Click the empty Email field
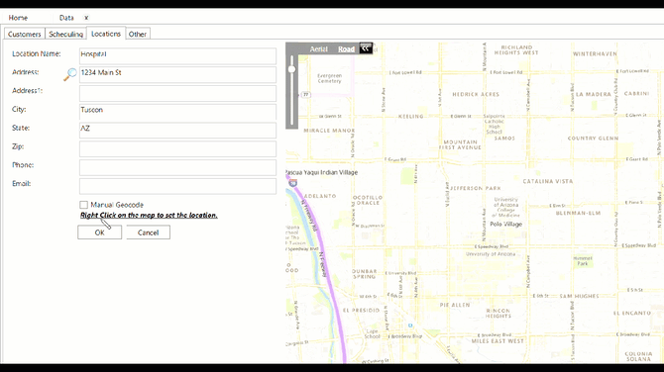This screenshot has height=372, width=664. click(x=177, y=186)
